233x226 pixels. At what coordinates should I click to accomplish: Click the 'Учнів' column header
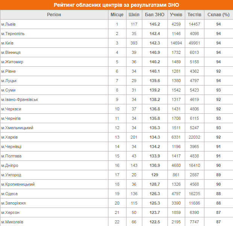176,15
